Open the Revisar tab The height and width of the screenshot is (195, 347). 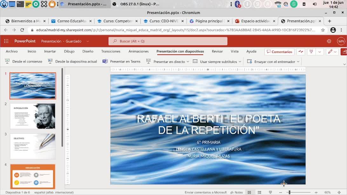pos(217,51)
